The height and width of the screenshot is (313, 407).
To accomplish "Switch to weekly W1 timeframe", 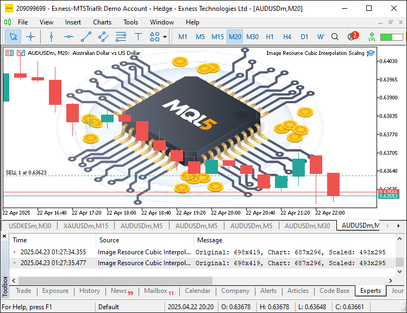I will coord(321,36).
